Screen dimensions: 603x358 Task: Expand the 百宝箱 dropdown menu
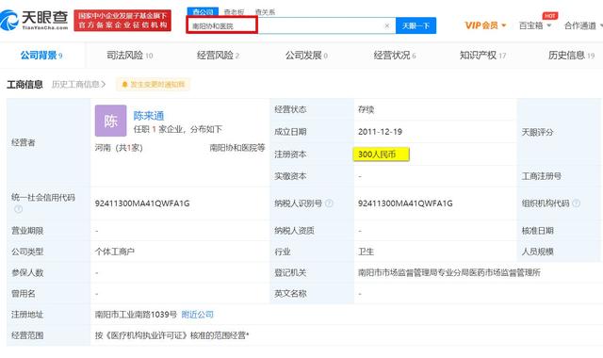pyautogui.click(x=535, y=25)
